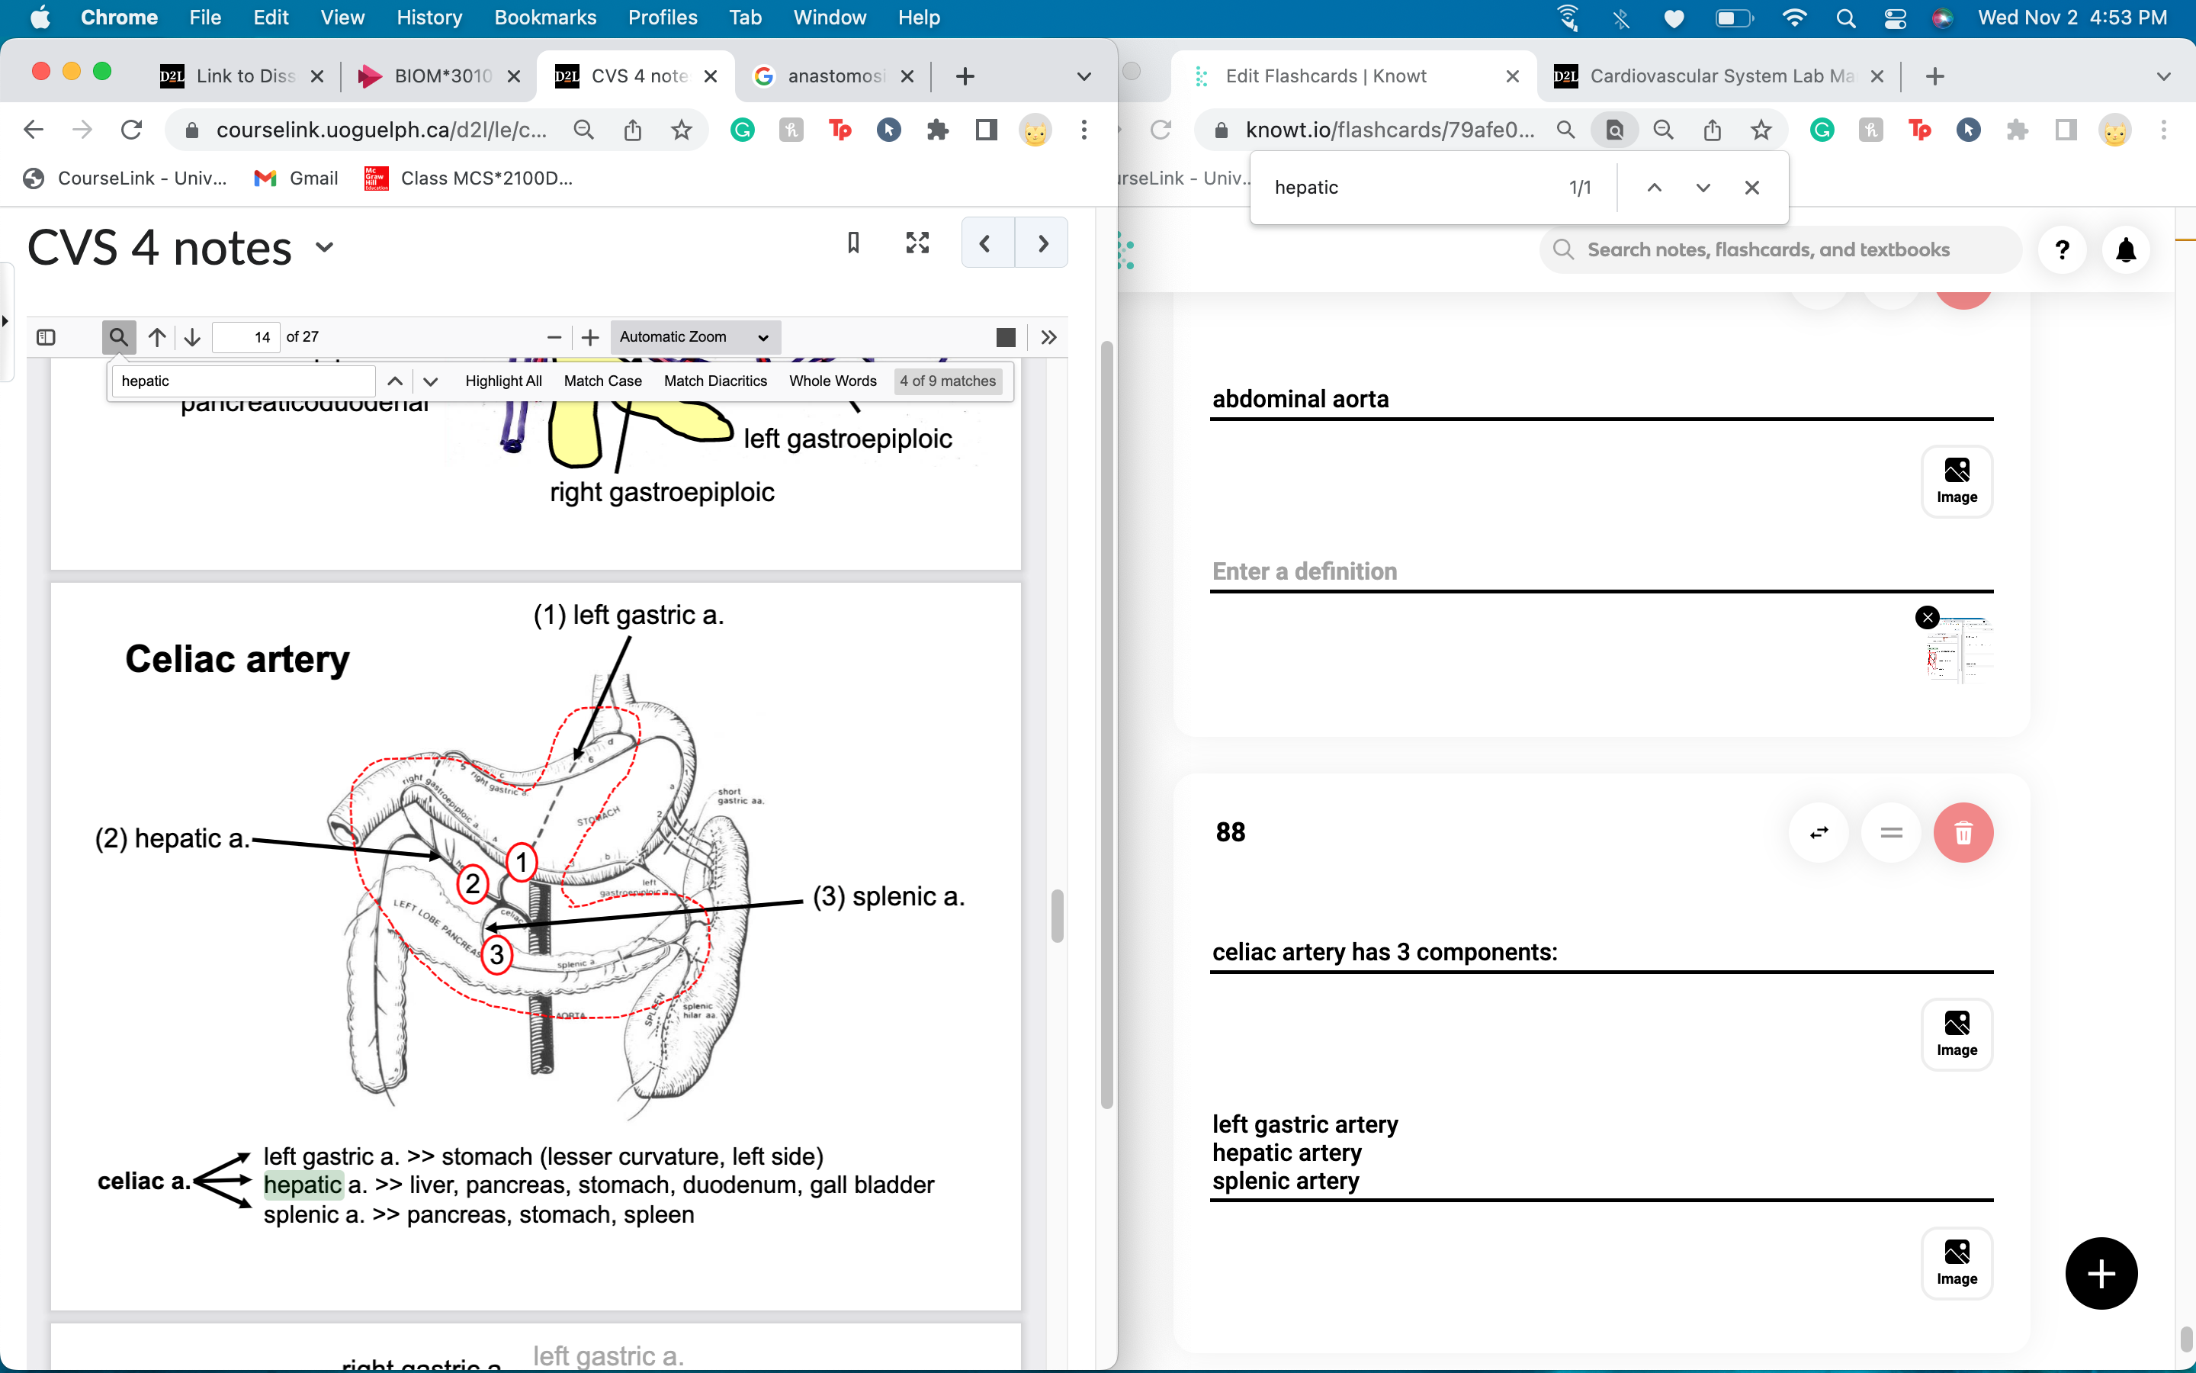Expand tab search arrow in Knowt window
Image resolution: width=2196 pixels, height=1373 pixels.
pyautogui.click(x=2163, y=76)
